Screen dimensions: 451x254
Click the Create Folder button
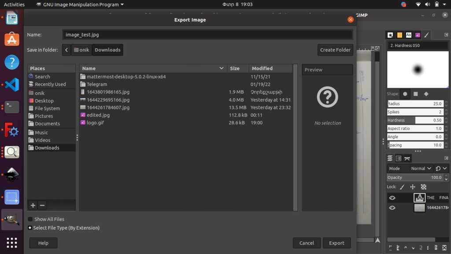335,50
